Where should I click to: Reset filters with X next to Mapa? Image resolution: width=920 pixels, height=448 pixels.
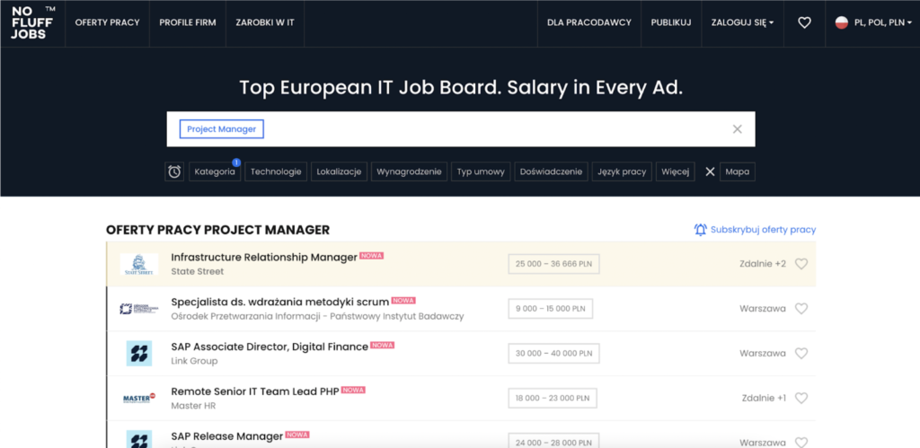click(x=710, y=171)
